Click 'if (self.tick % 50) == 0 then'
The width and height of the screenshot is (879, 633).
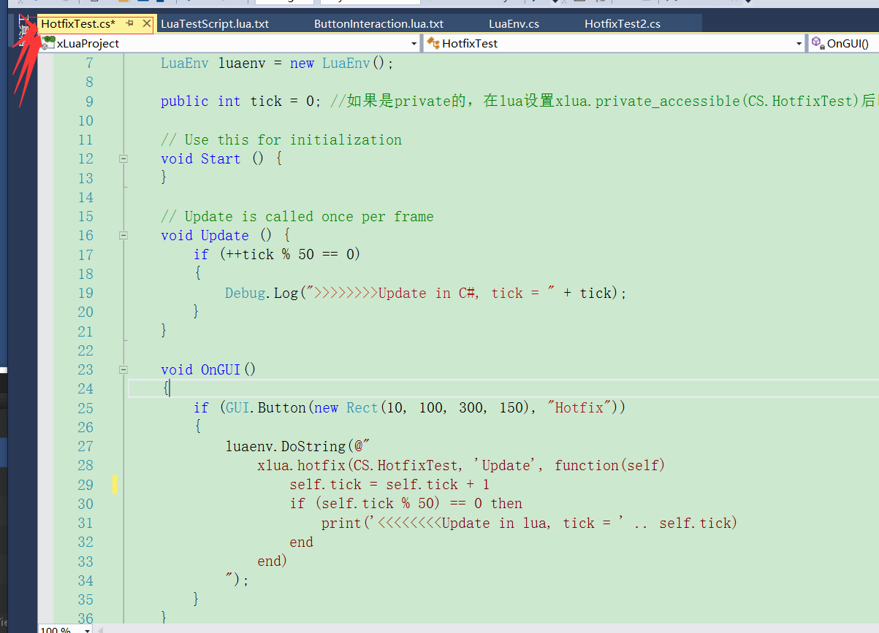406,503
